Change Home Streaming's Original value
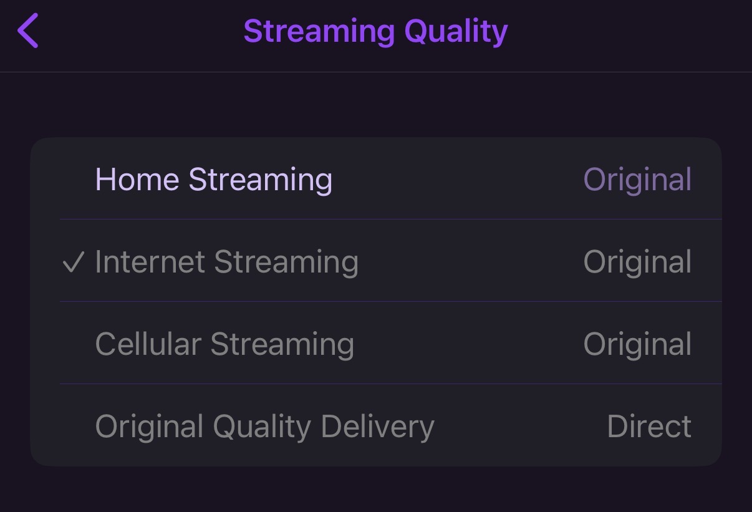Screen dimensions: 752x512 637,180
